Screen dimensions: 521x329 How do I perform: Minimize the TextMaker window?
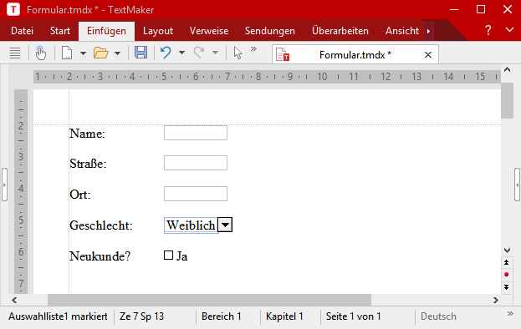(454, 10)
